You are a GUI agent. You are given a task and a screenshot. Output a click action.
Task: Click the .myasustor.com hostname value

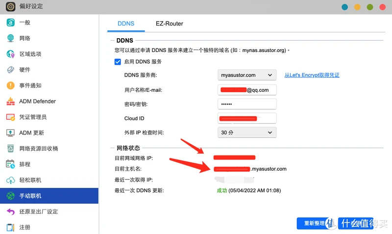[269, 169]
